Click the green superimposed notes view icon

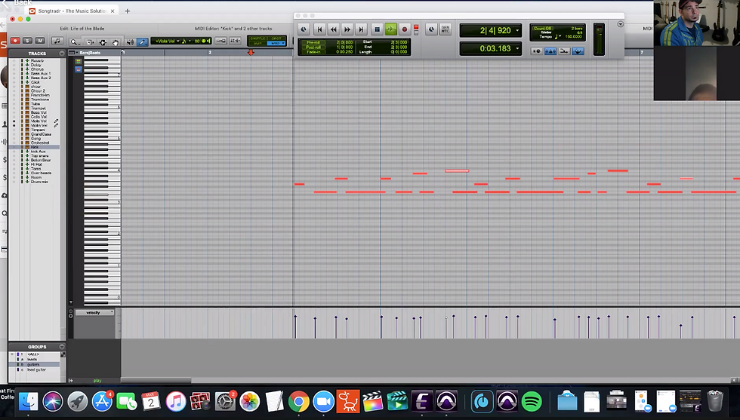[79, 62]
